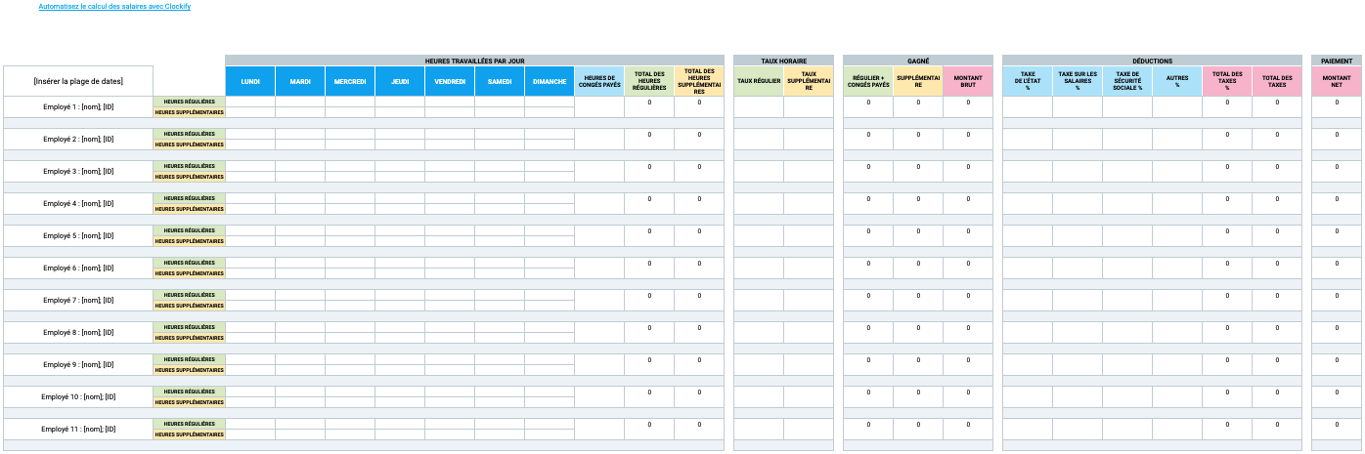Select Employé 5's total regular hours value
This screenshot has width=1365, height=454.
click(649, 235)
